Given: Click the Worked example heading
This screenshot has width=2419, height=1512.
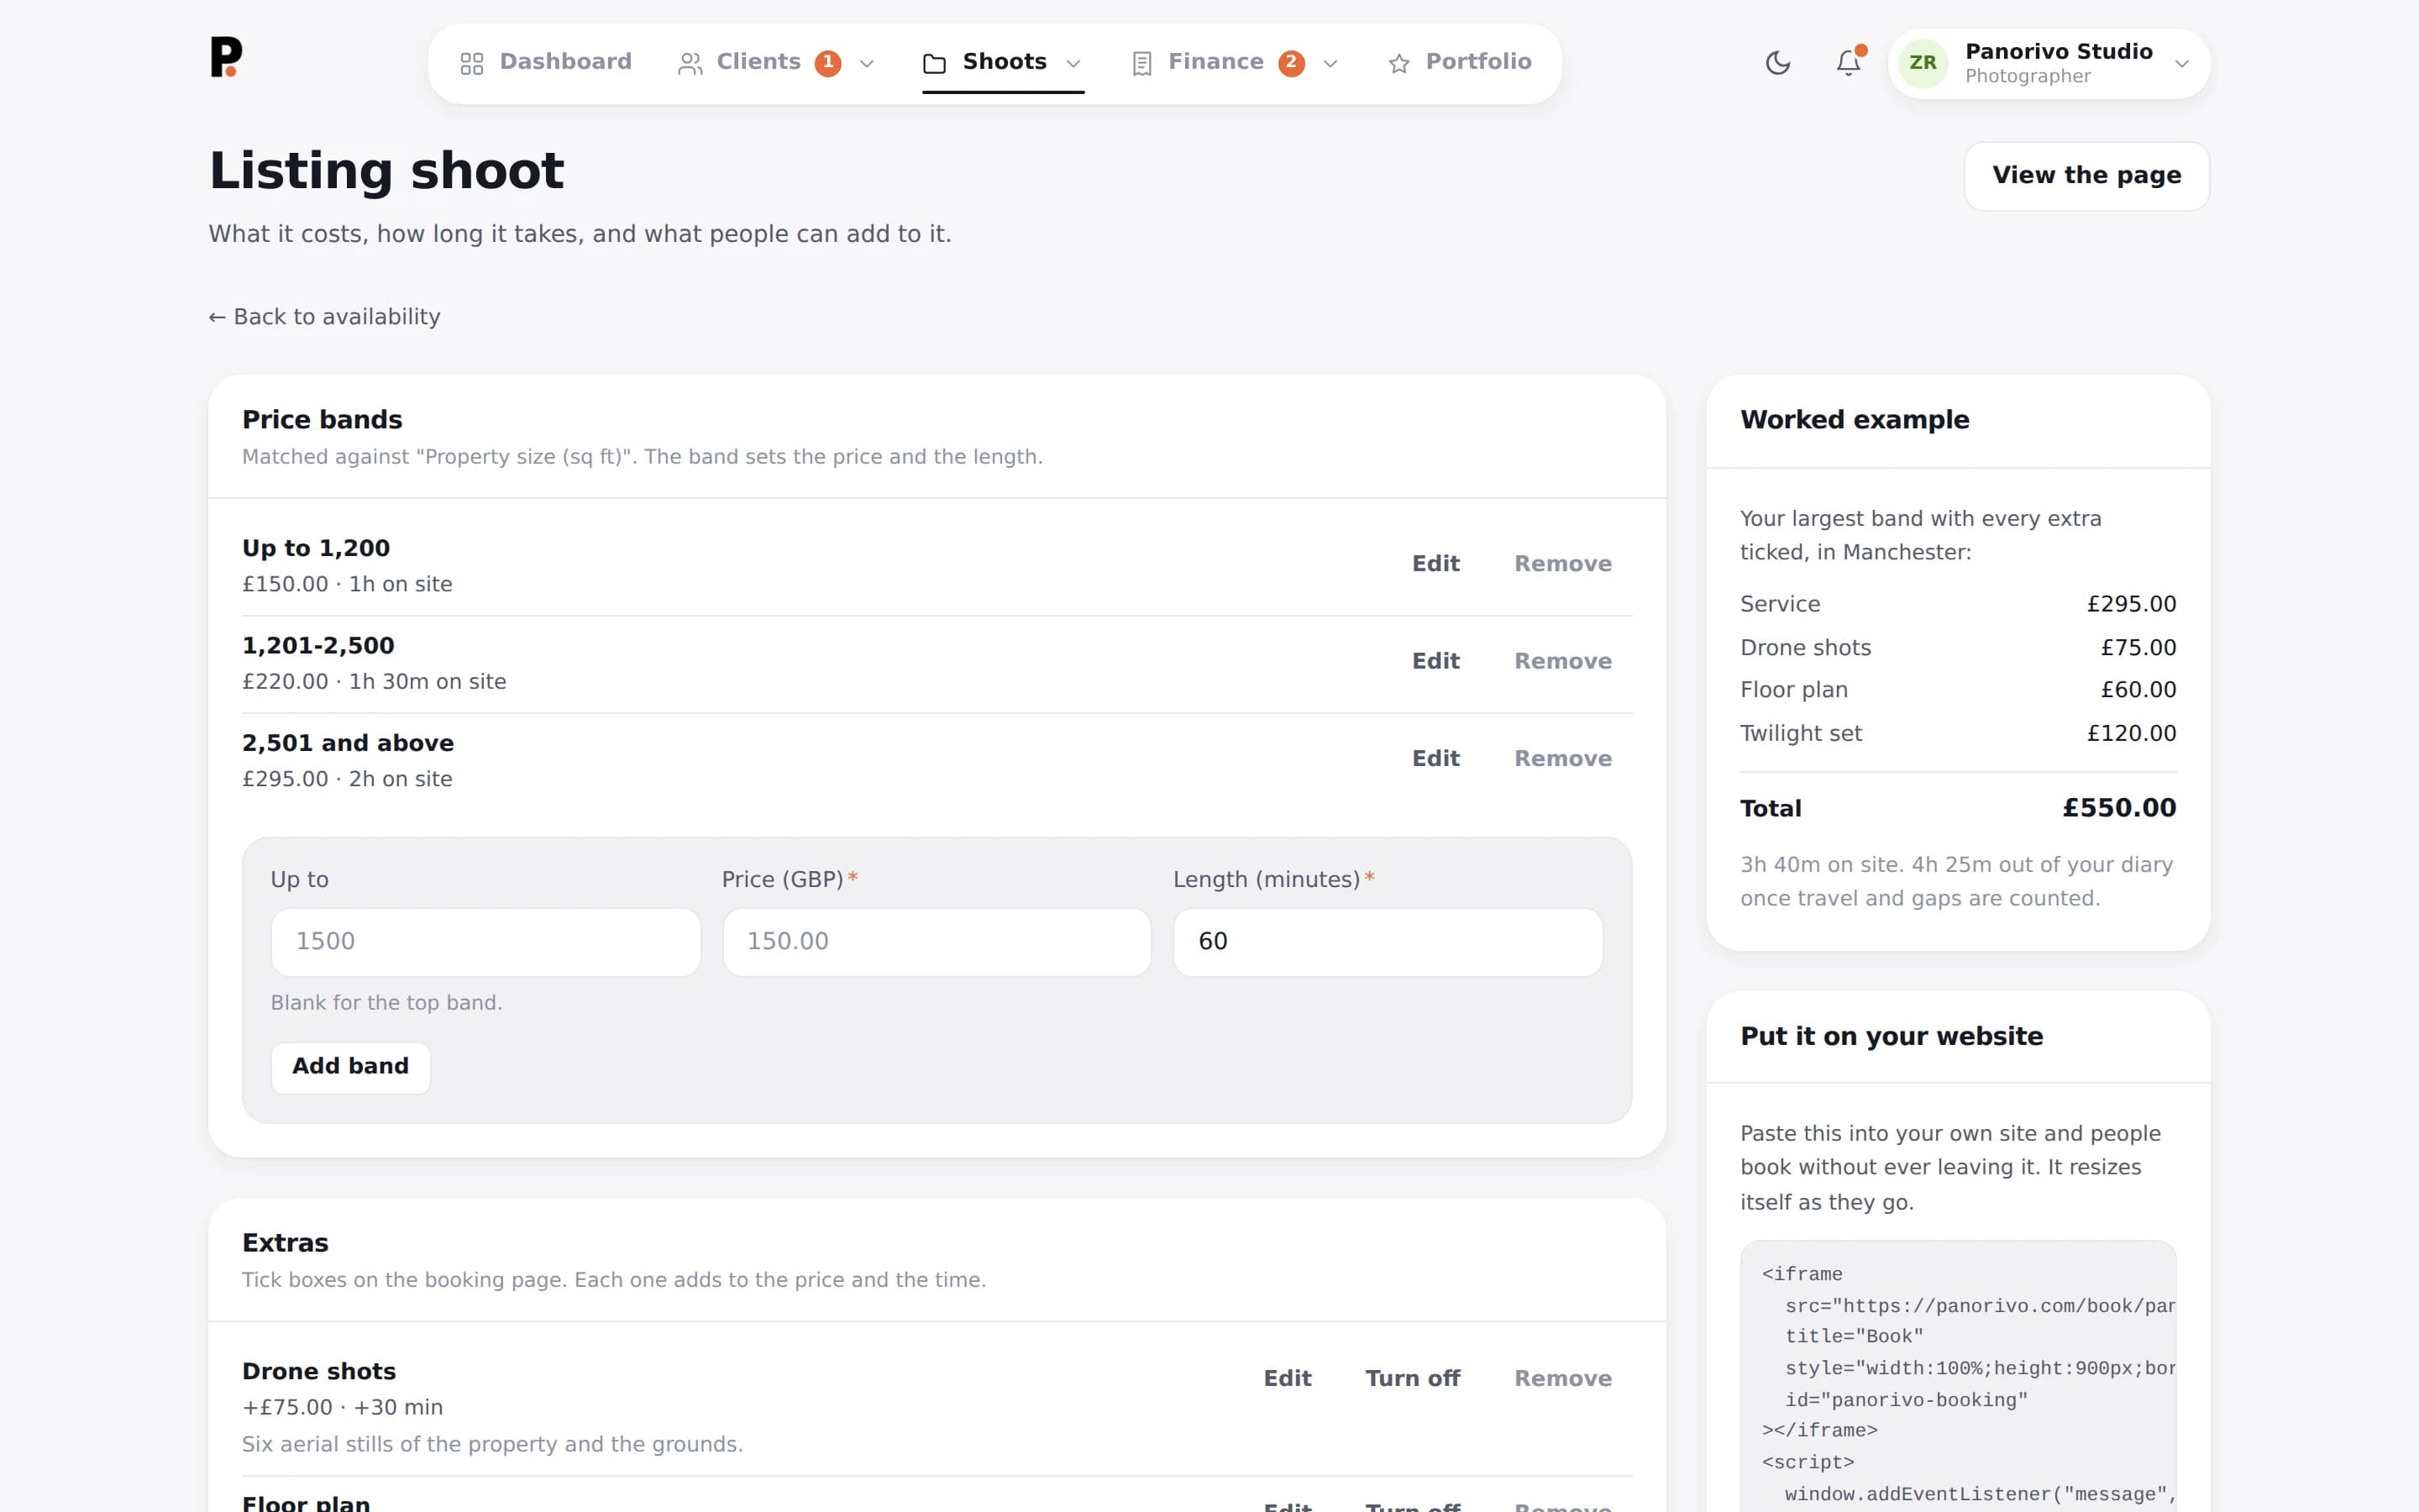Looking at the screenshot, I should [x=1855, y=420].
